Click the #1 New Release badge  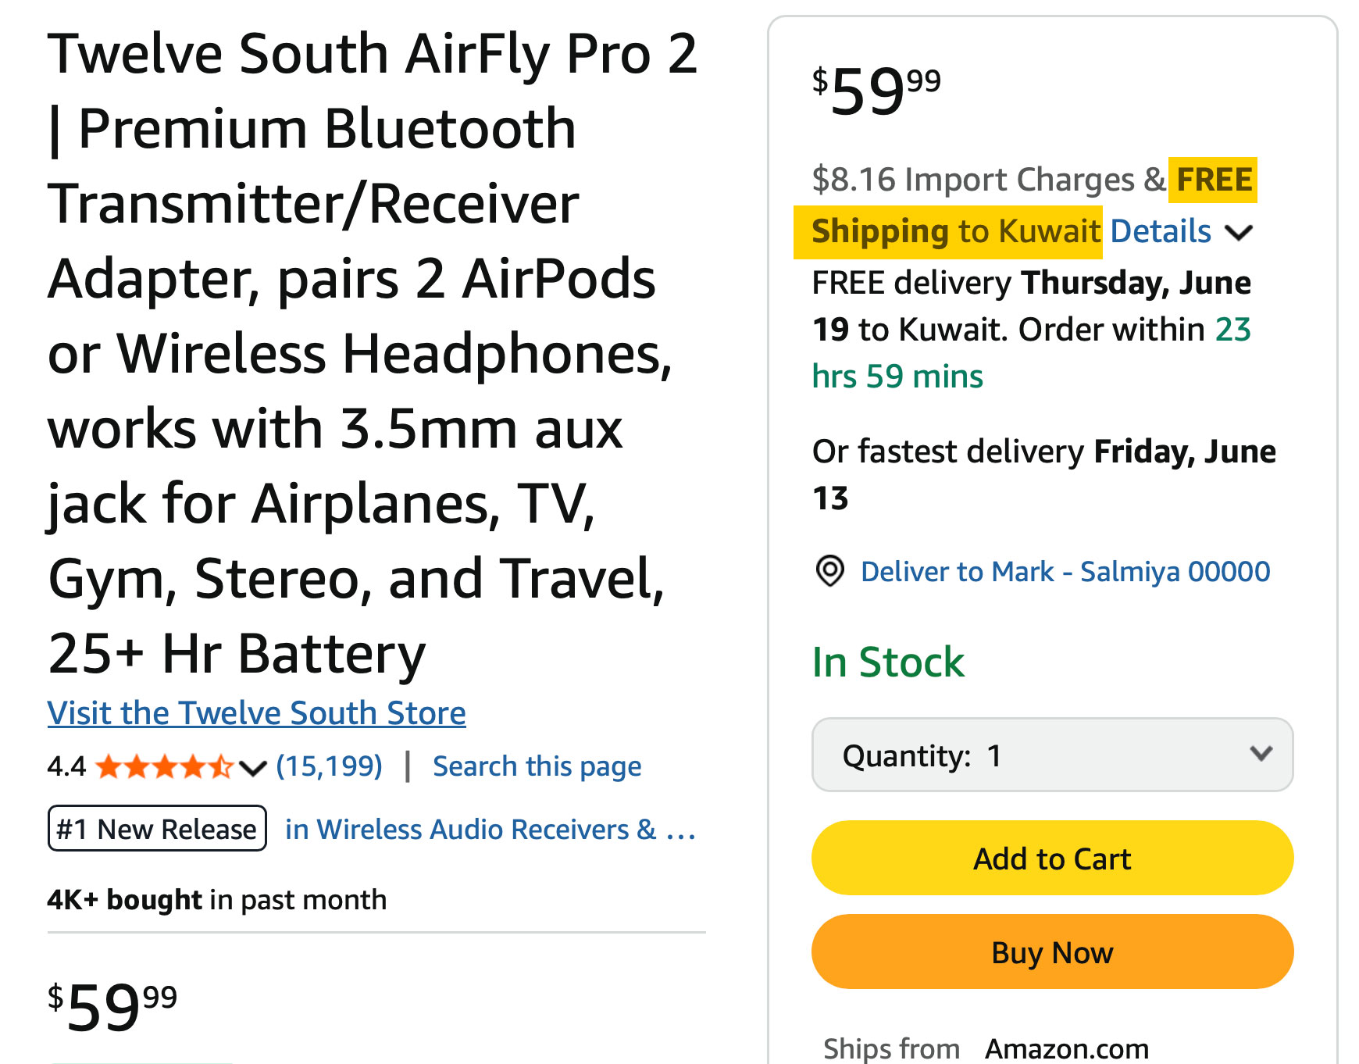[157, 829]
